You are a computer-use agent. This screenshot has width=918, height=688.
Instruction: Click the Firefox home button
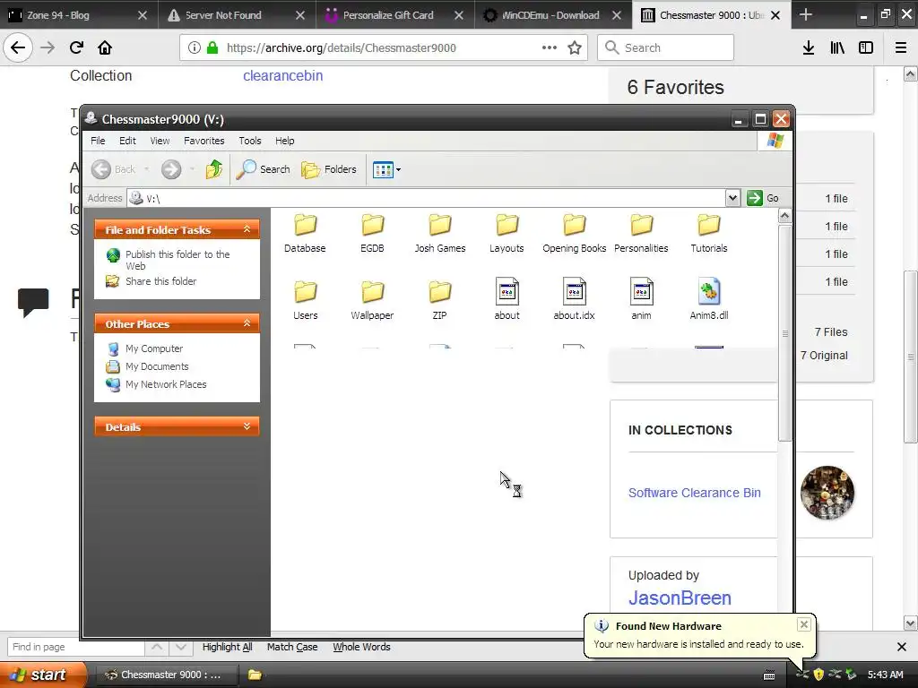[x=105, y=47]
